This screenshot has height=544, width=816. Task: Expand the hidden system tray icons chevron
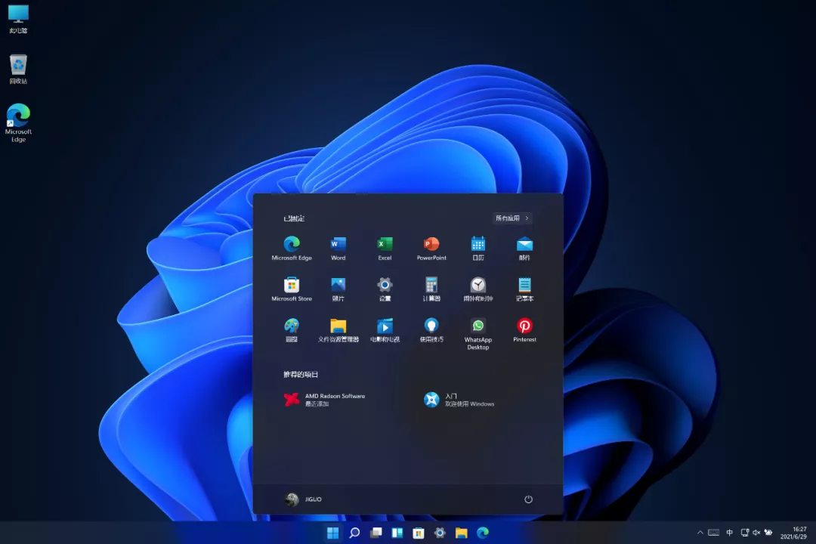tap(700, 533)
